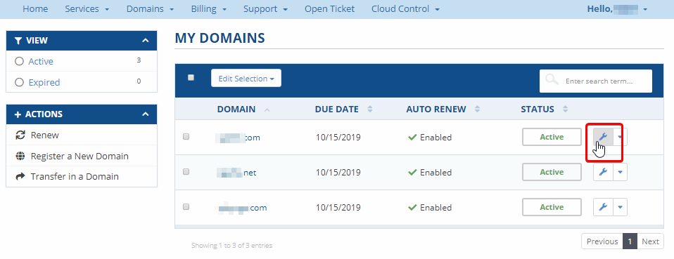Click the Active filter link
Viewport: 674px width, 259px height.
[x=41, y=61]
